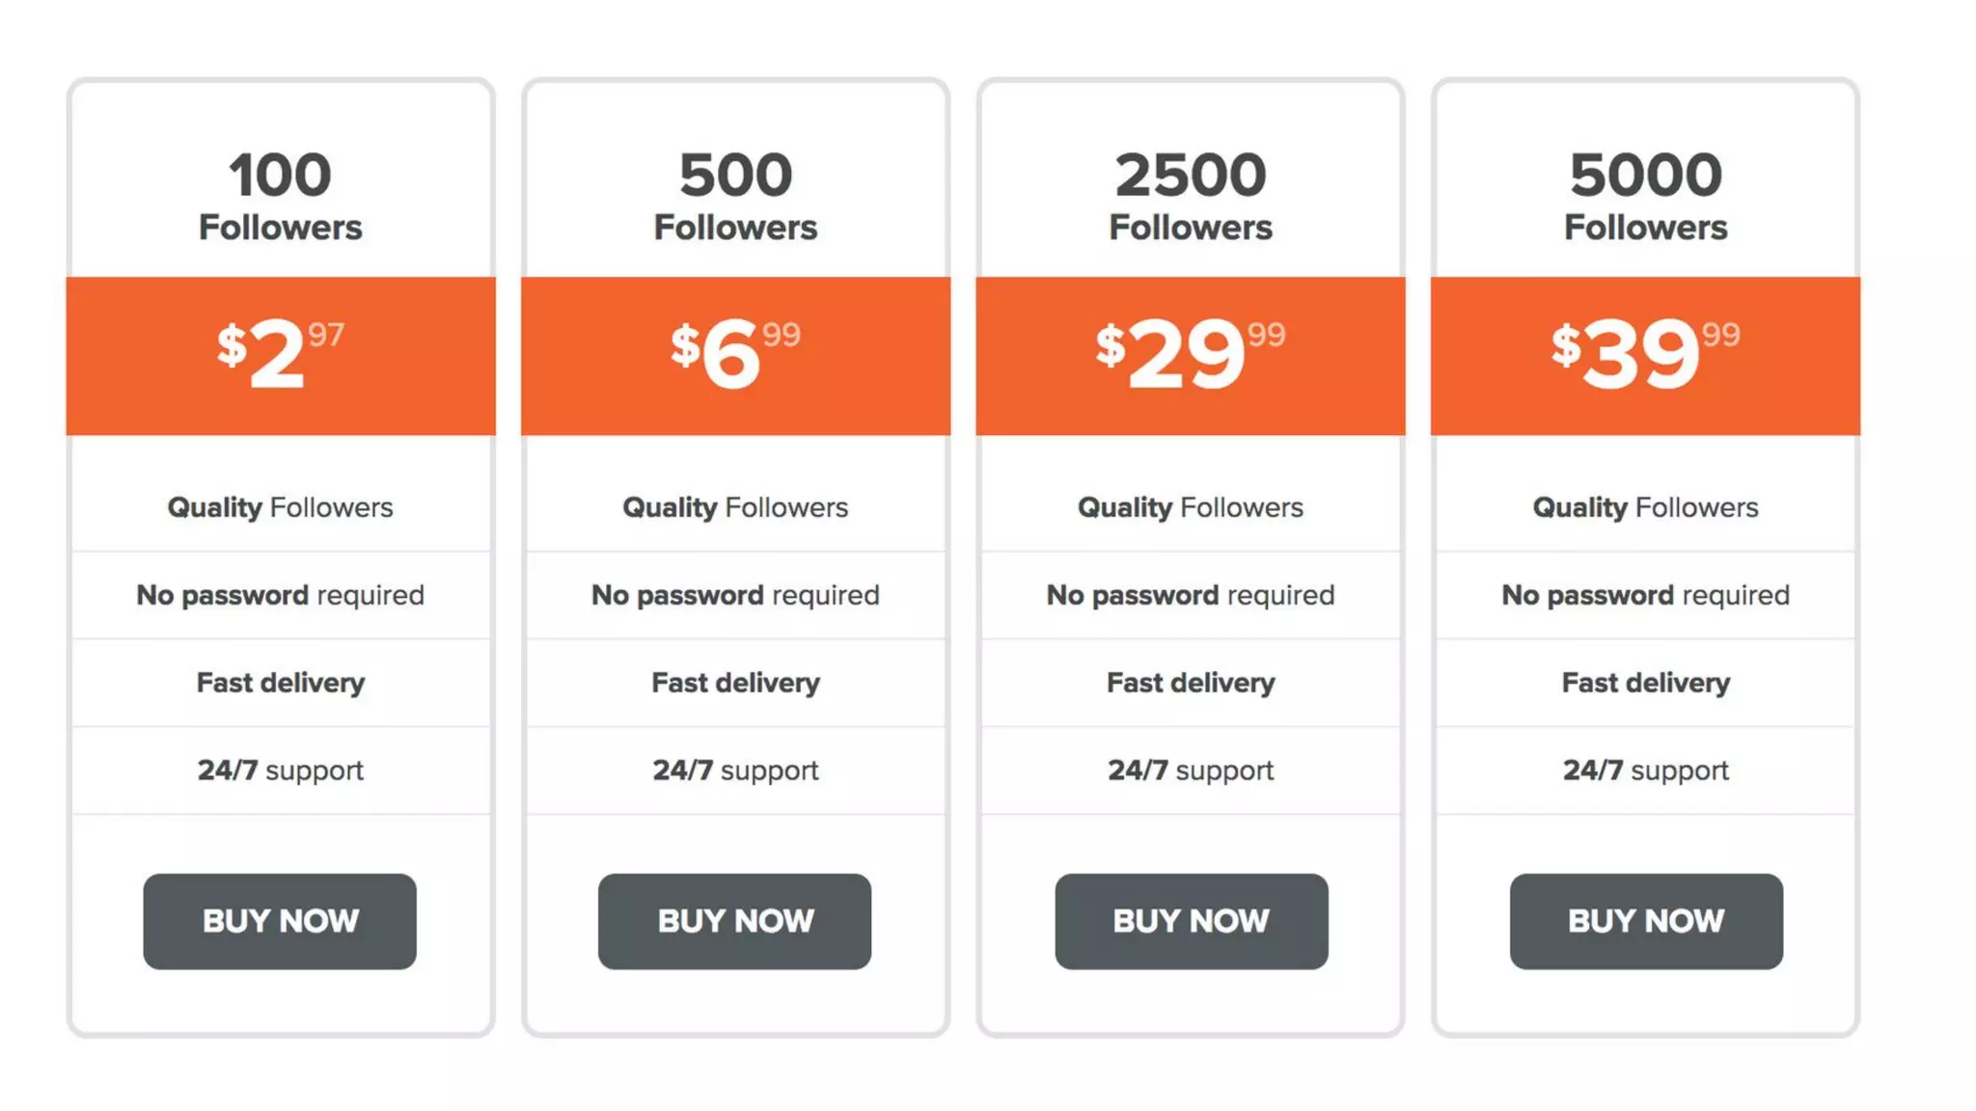
Task: Click BUY NOW under the 500 Followers plan
Action: (734, 921)
